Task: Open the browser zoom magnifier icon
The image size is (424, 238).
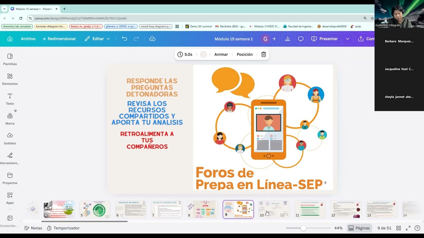Action: point(365,18)
